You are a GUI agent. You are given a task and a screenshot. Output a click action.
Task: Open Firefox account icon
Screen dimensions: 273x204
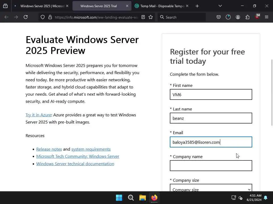pos(238,17)
